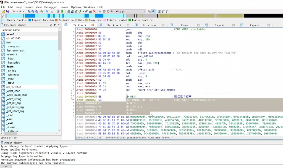Close the Functions window panel
Viewport: 283px width, 168px height.
pyautogui.click(x=59, y=25)
